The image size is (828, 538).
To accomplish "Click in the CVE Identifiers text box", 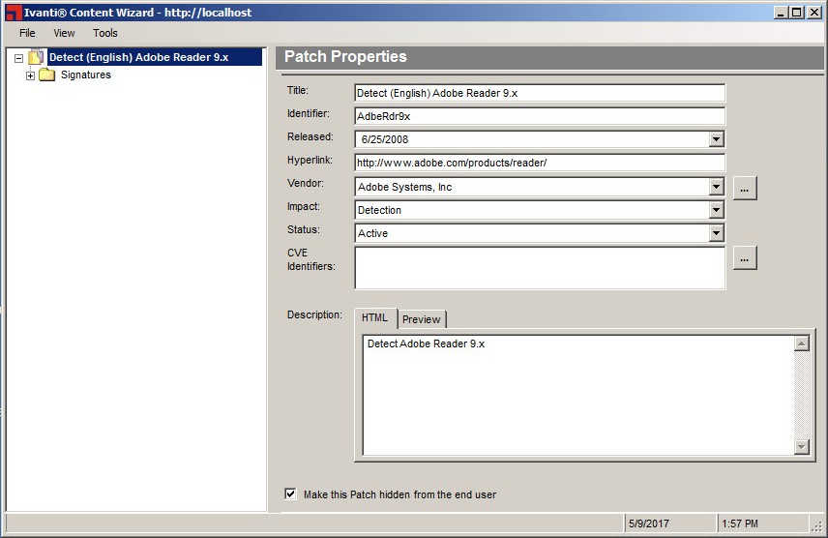I will coord(540,268).
